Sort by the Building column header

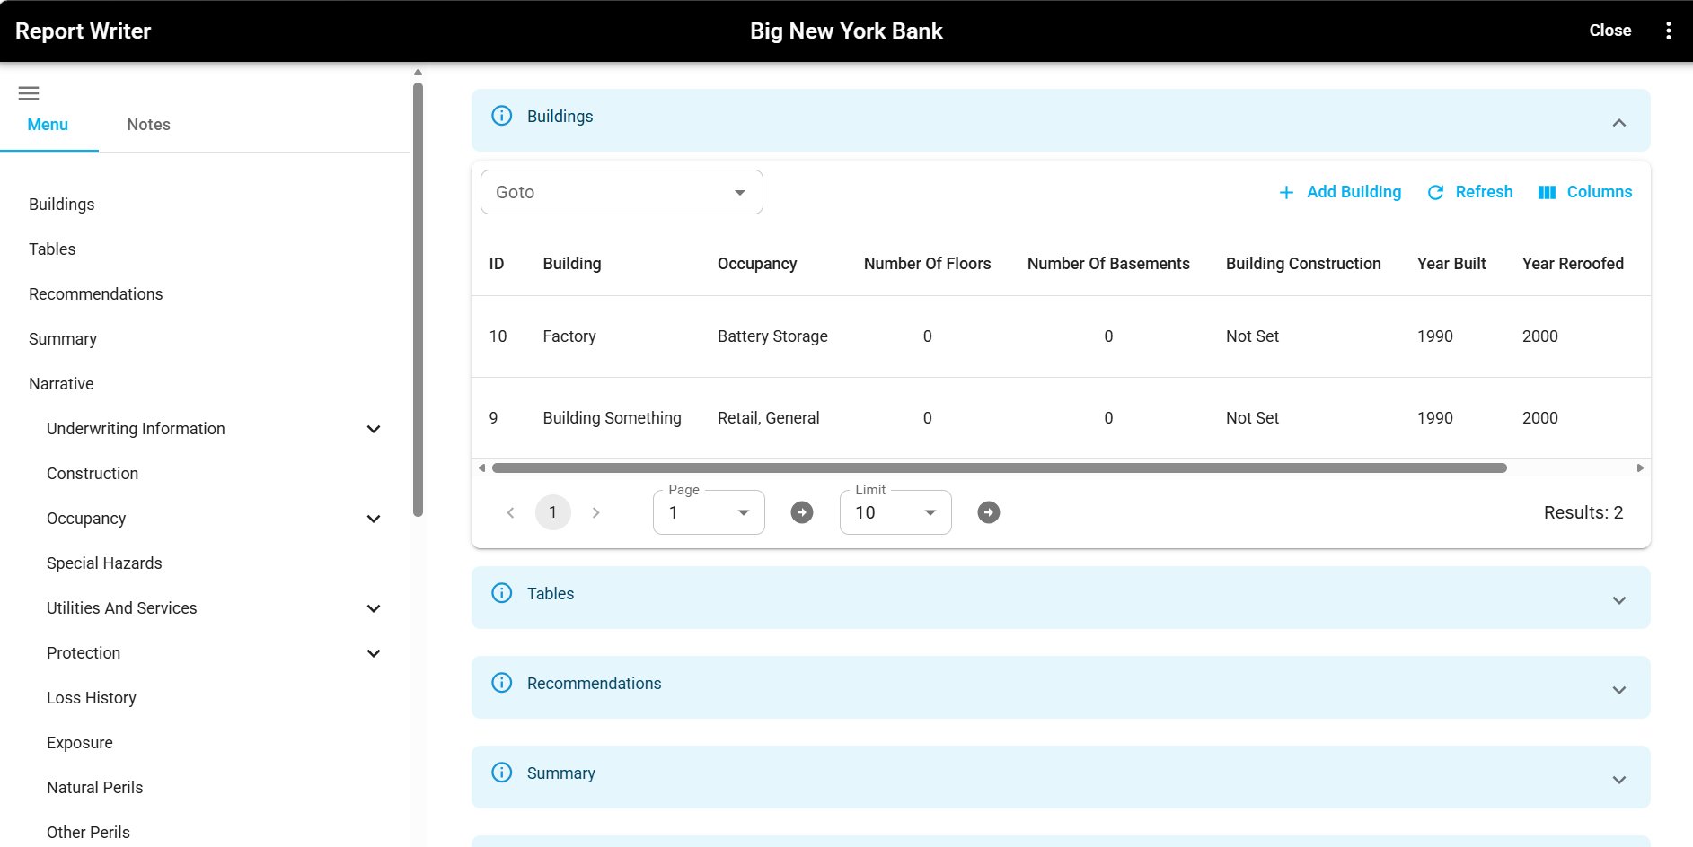[x=572, y=264]
